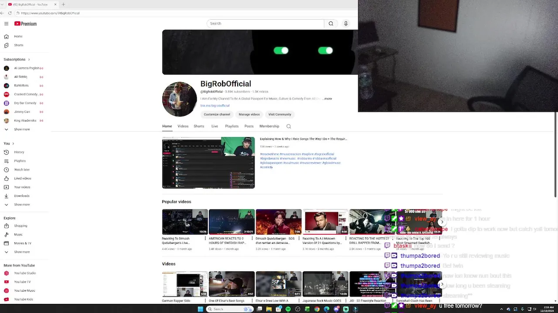Viewport: 558px width, 313px height.
Task: Switch to the Playlists channel tab
Action: (x=231, y=126)
